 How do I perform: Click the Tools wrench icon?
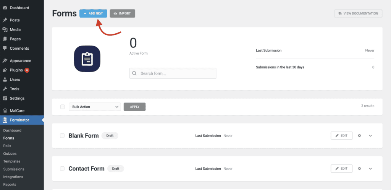tap(5, 89)
